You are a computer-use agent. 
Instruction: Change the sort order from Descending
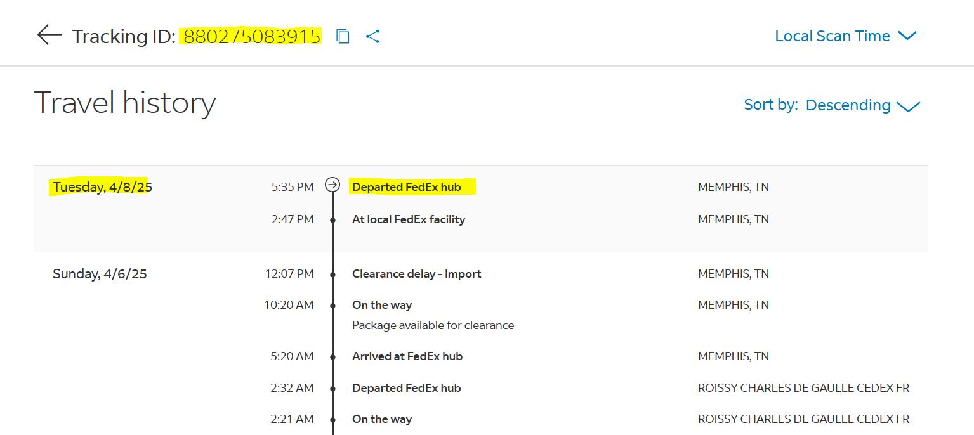(863, 105)
